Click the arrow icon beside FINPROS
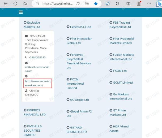Image resolution: width=162 pixels, height=138 pixels. pyautogui.click(x=25, y=110)
